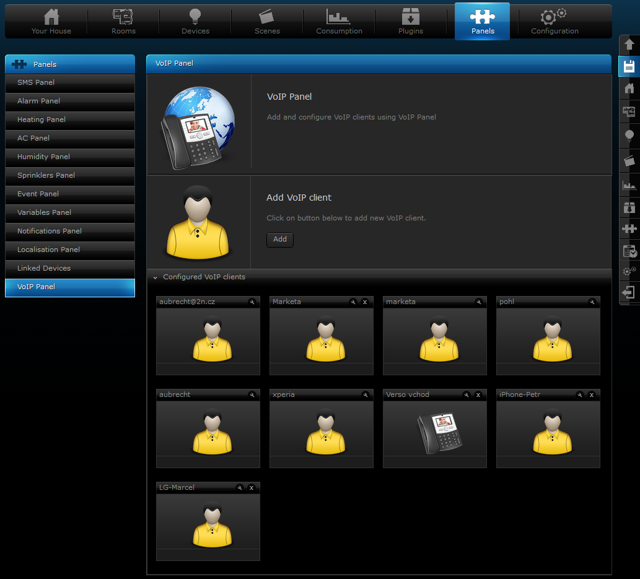Delete the Marketa VoIP client

365,302
